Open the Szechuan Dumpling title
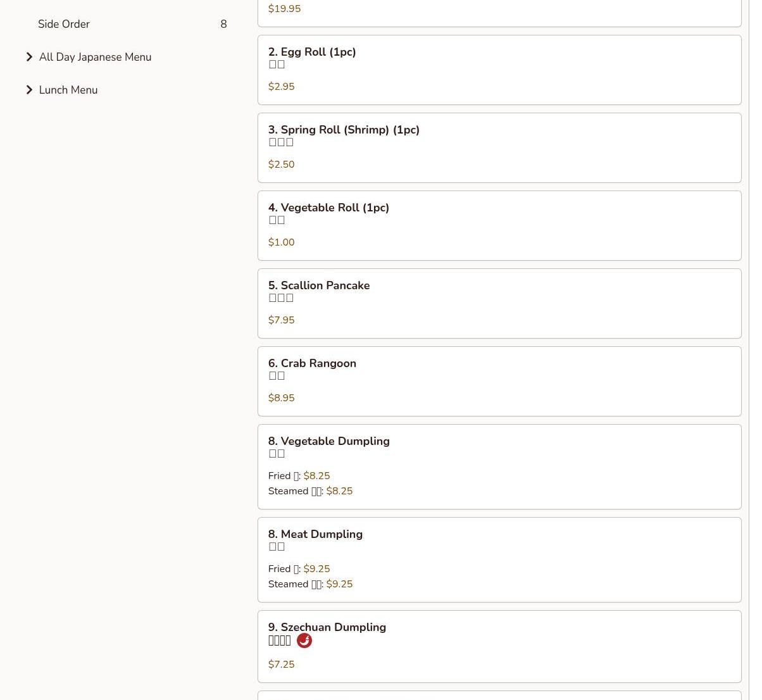The image size is (762, 700). click(x=327, y=627)
